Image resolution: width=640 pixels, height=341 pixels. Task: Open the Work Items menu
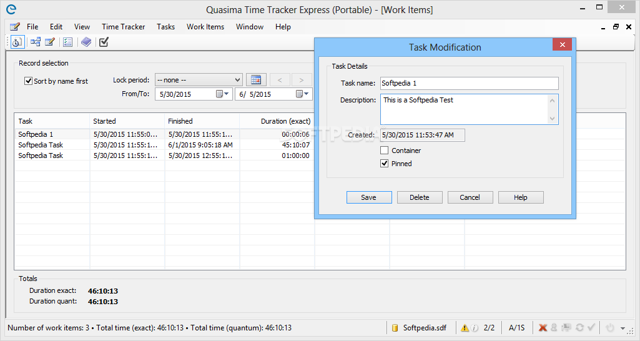[x=205, y=27]
